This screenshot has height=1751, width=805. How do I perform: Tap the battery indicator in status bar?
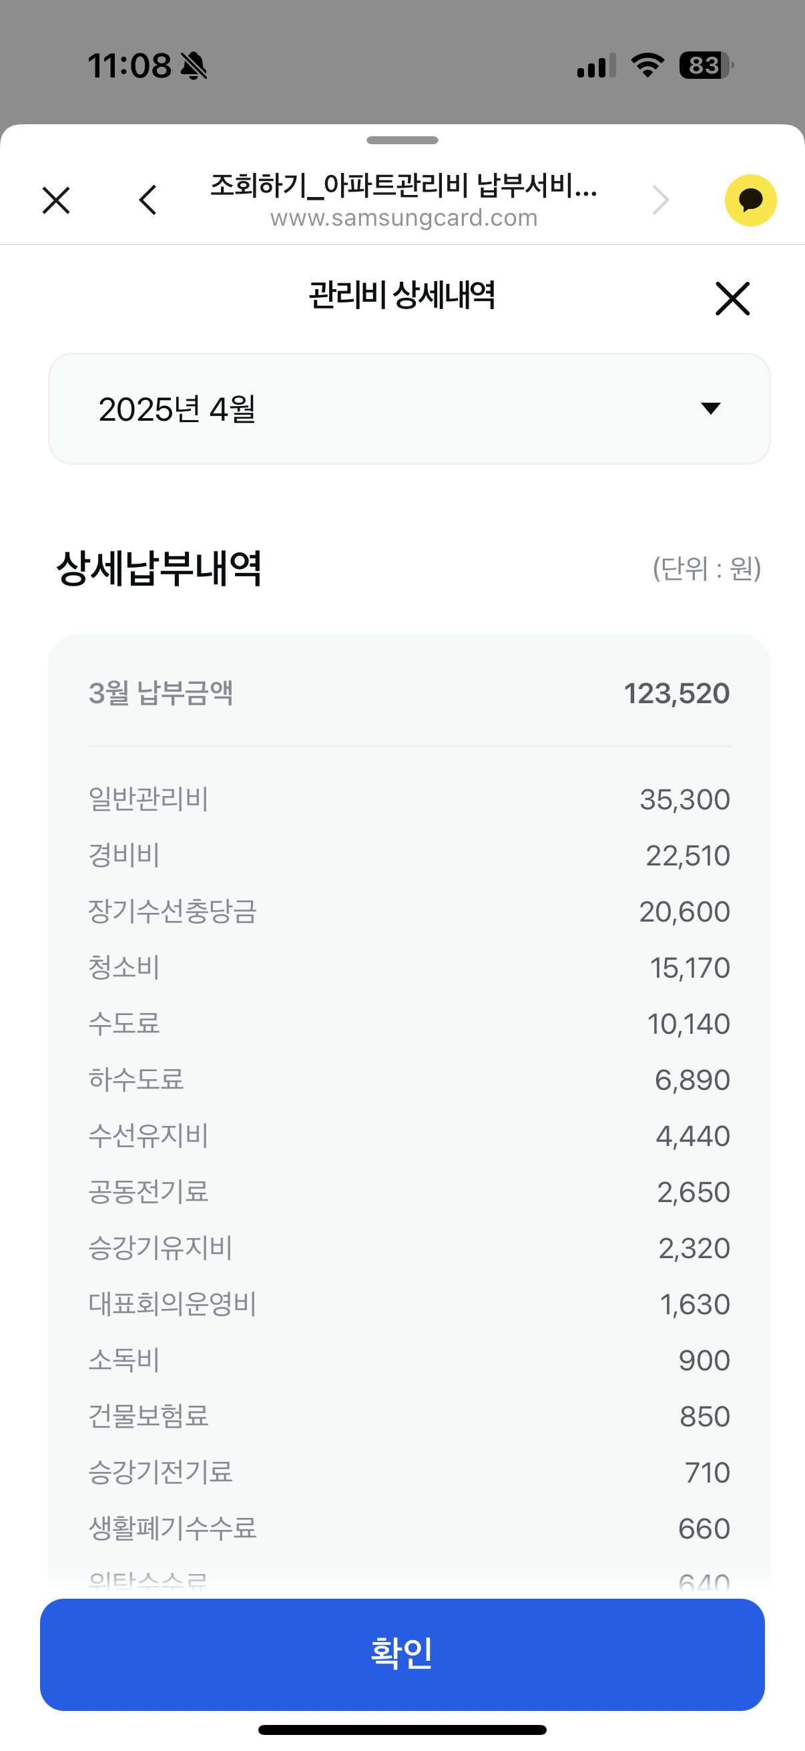tap(706, 66)
